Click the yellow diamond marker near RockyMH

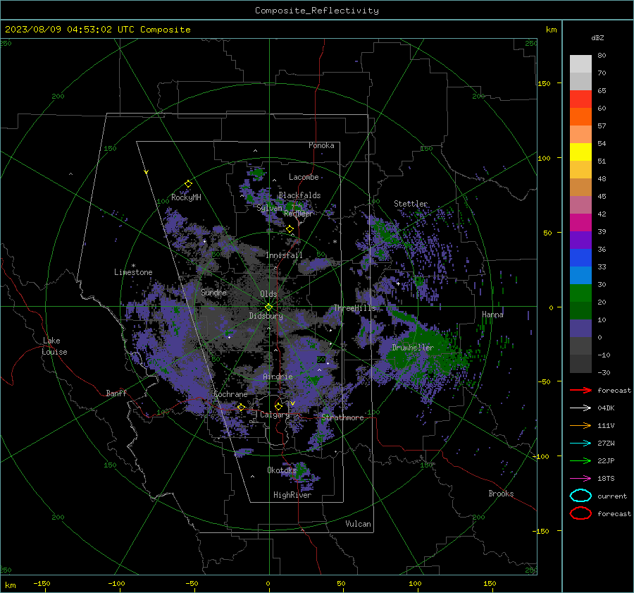188,184
